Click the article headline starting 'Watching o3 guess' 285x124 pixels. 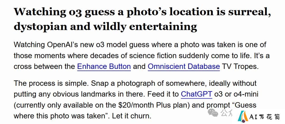(142, 19)
